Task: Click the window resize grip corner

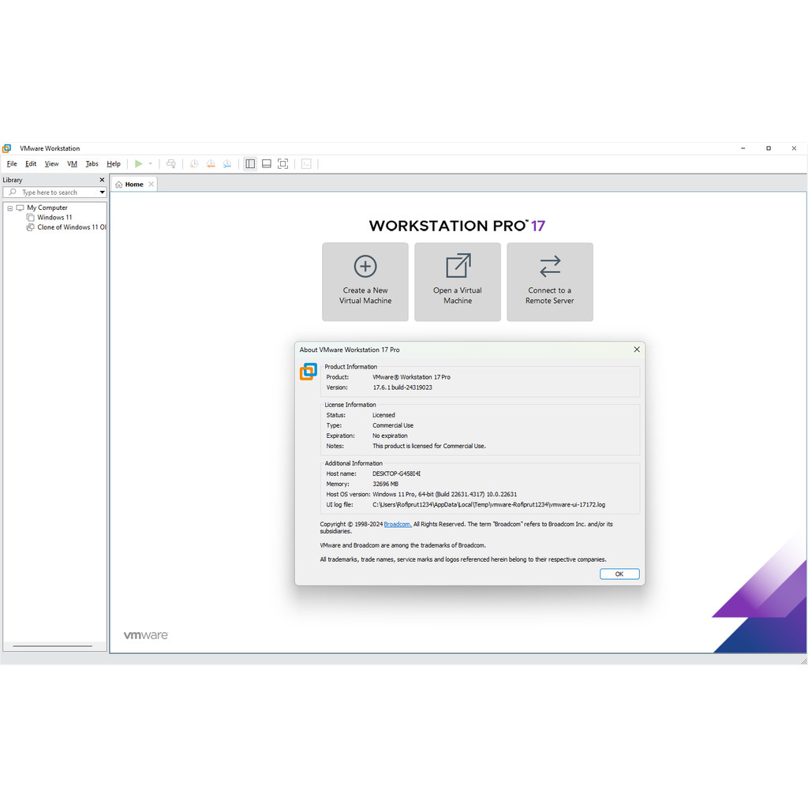Action: (x=803, y=660)
